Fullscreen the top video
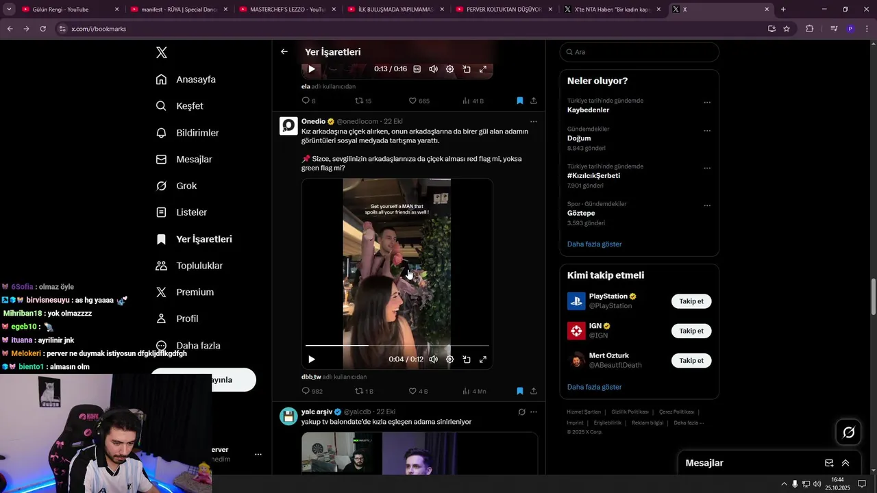Viewport: 877px width, 493px height. (483, 69)
